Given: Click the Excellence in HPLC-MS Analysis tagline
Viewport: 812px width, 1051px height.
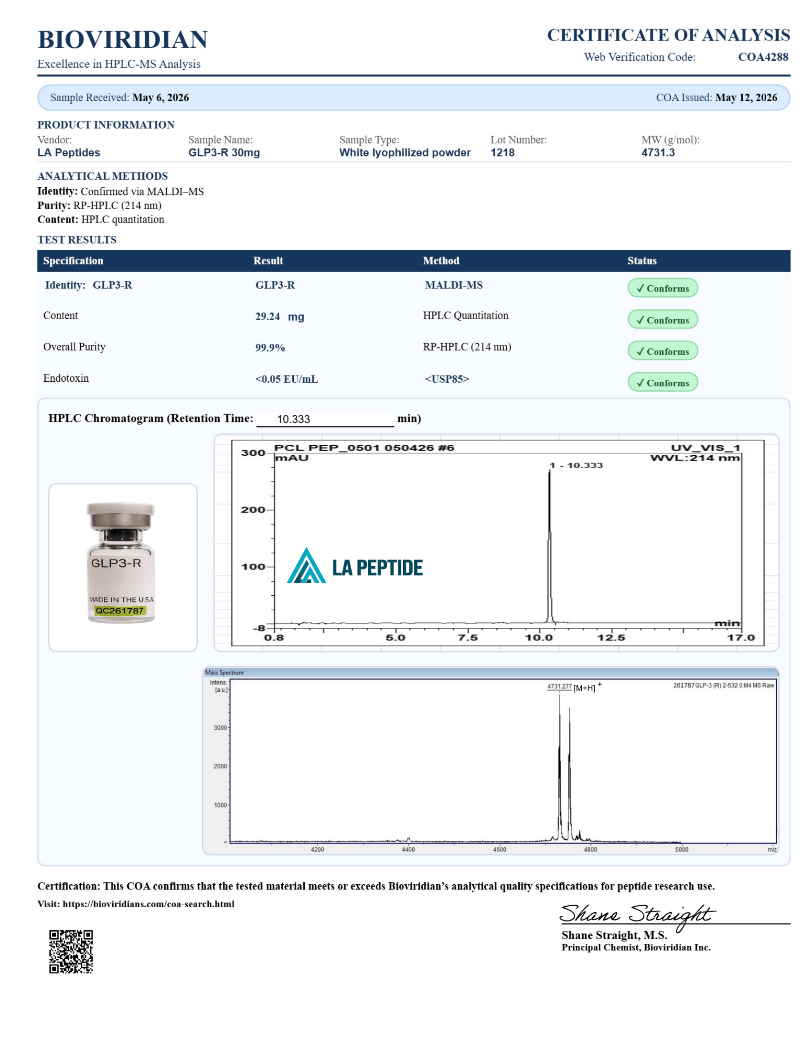Looking at the screenshot, I should [119, 64].
